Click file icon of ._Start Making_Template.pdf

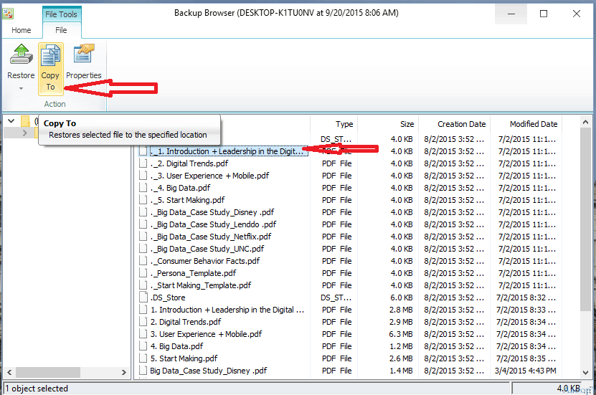[143, 285]
